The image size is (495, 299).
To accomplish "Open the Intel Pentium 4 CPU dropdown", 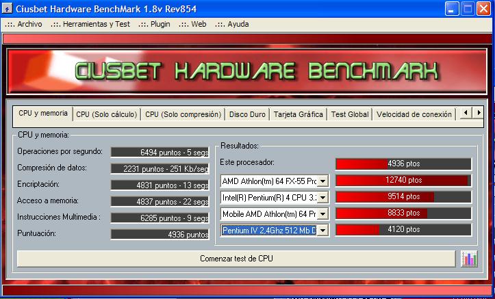I will pyautogui.click(x=323, y=197).
